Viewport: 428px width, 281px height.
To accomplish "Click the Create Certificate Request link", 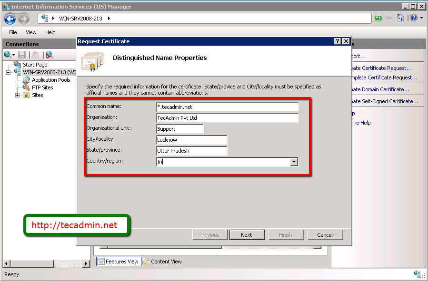I will coord(382,68).
